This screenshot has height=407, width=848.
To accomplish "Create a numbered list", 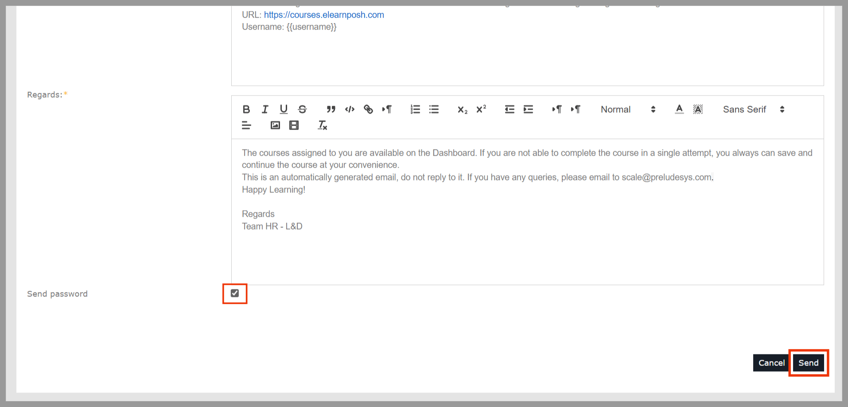I will [415, 109].
